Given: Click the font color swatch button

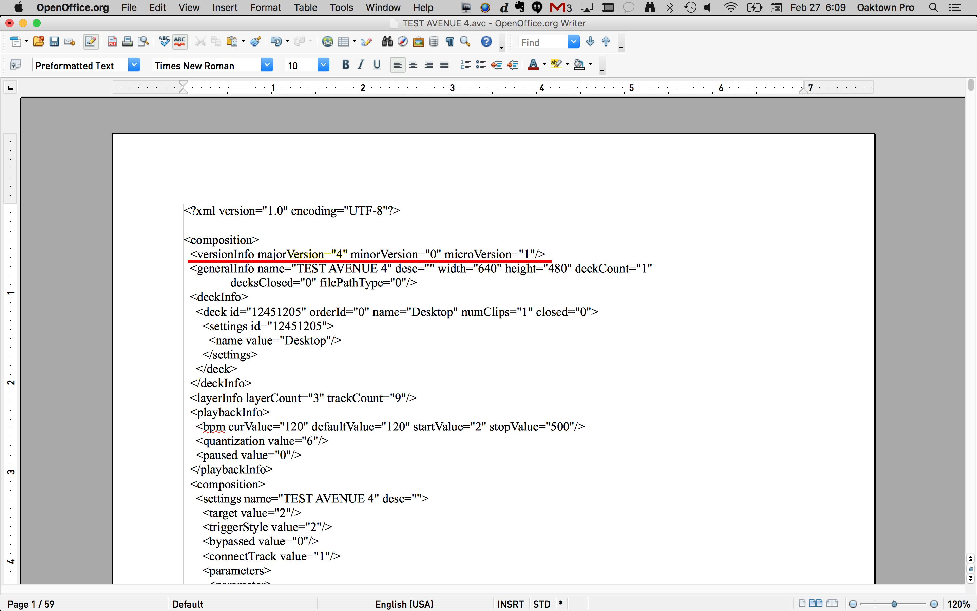Looking at the screenshot, I should point(533,64).
